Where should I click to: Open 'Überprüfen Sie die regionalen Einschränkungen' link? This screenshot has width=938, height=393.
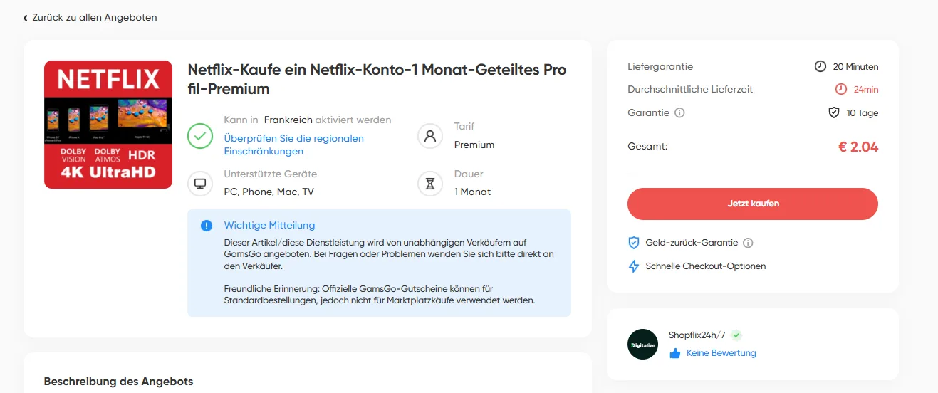pyautogui.click(x=293, y=145)
